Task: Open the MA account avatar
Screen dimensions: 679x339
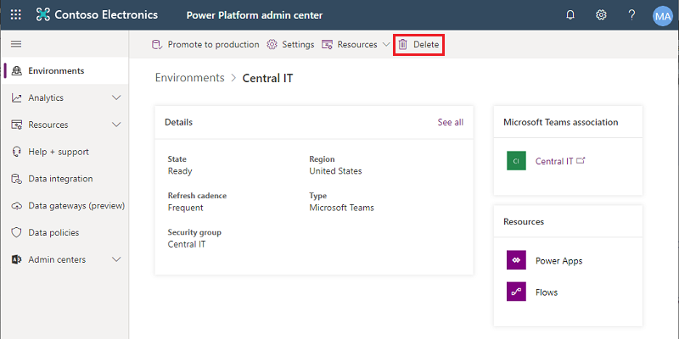Action: tap(663, 16)
